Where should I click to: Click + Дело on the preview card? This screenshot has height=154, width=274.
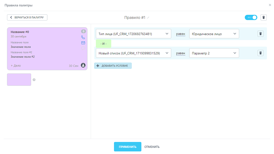click(x=16, y=66)
